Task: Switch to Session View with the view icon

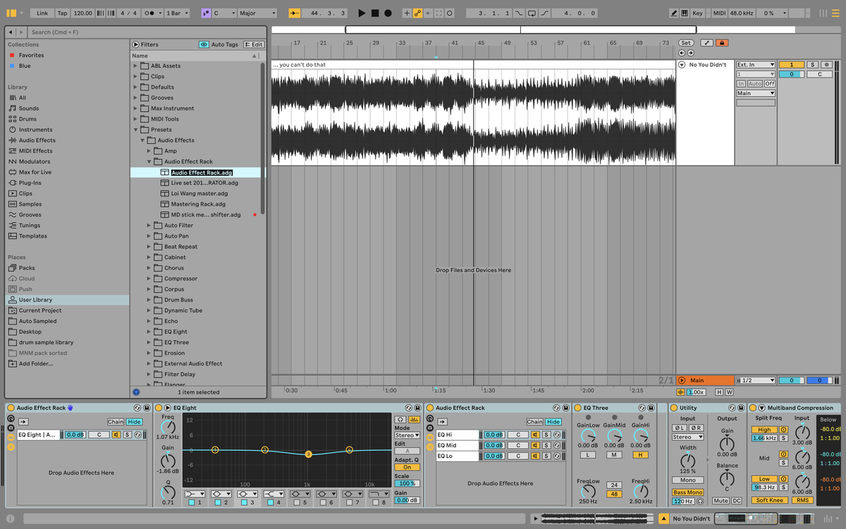Action: (823, 12)
